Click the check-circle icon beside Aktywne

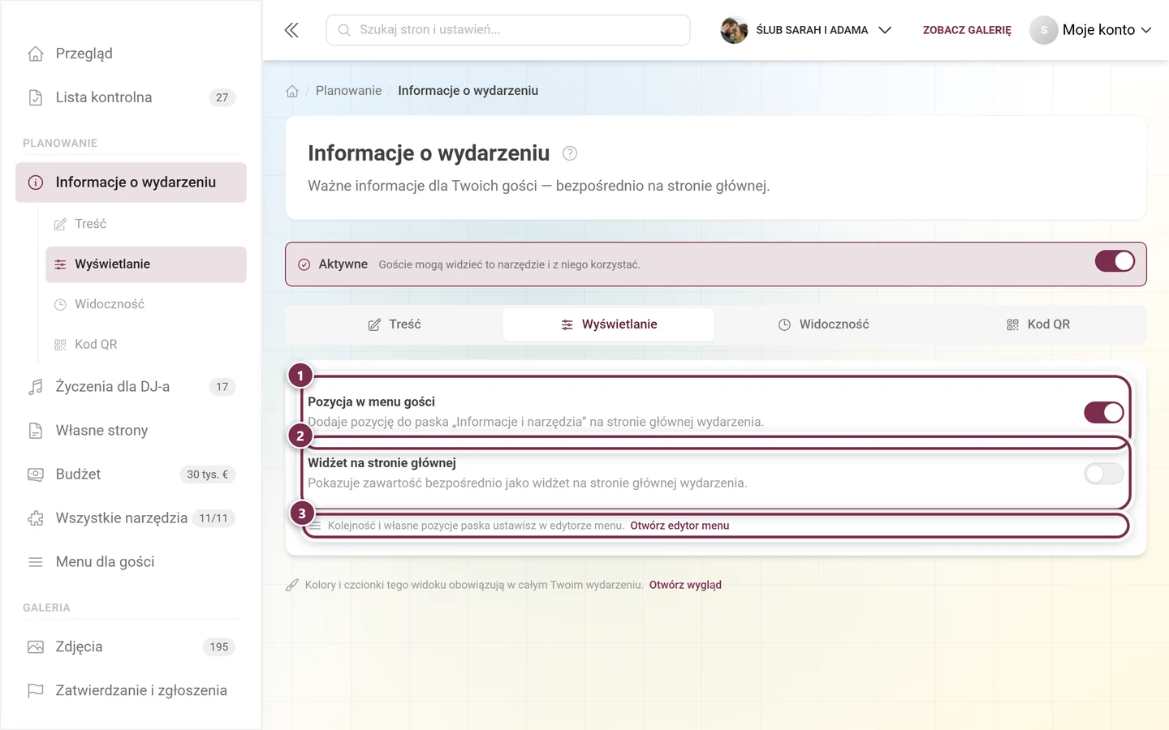click(x=304, y=264)
